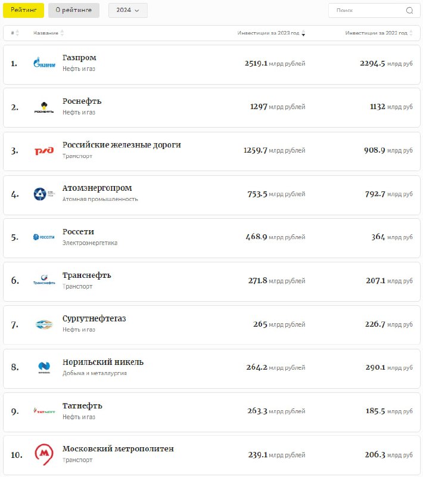Click the search magnifier icon
Image resolution: width=423 pixels, height=477 pixels.
[409, 10]
